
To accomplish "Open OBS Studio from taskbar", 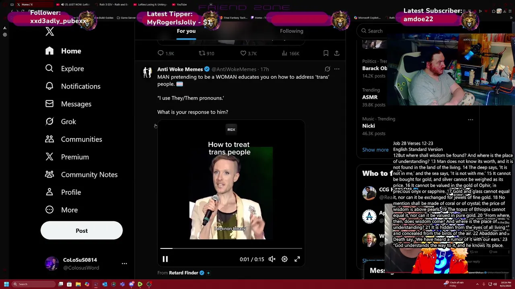I will click(x=149, y=284).
